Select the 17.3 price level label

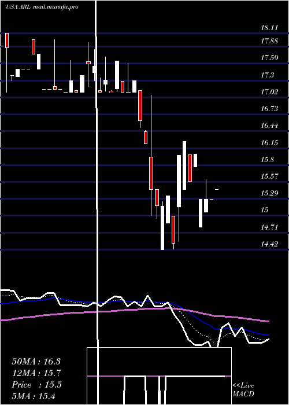tap(267, 75)
